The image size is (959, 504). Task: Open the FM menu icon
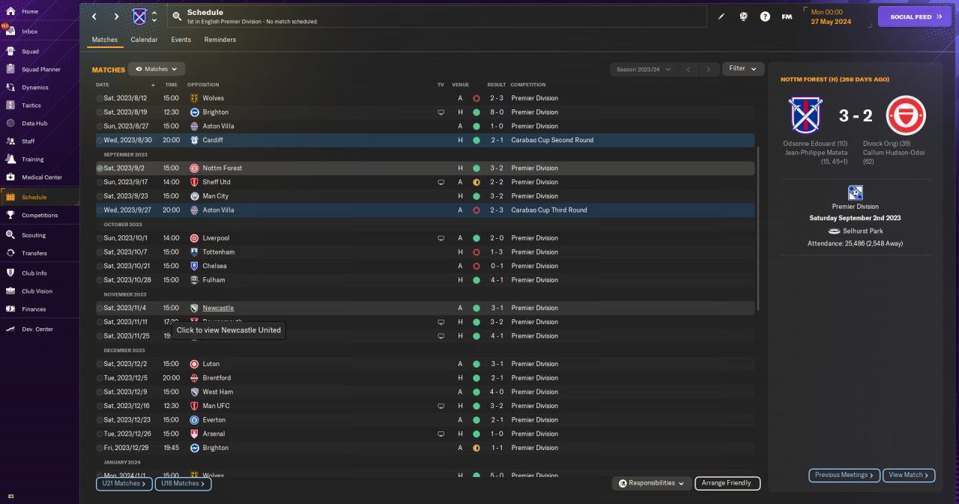tap(787, 16)
